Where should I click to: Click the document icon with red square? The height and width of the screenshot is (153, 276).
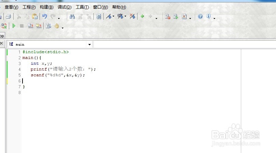tap(168, 17)
